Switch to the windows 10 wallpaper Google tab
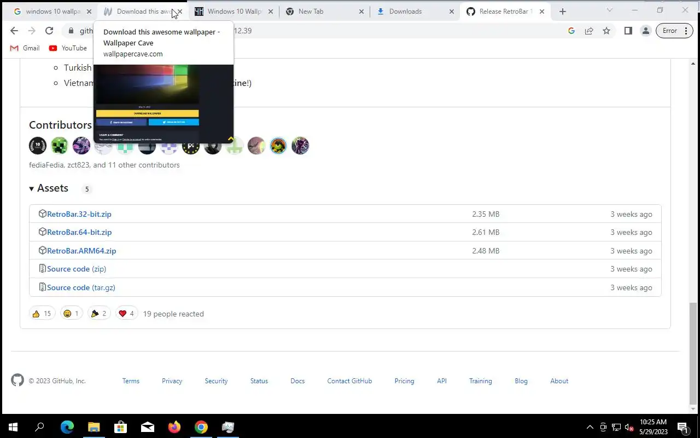The height and width of the screenshot is (438, 700). 52,11
